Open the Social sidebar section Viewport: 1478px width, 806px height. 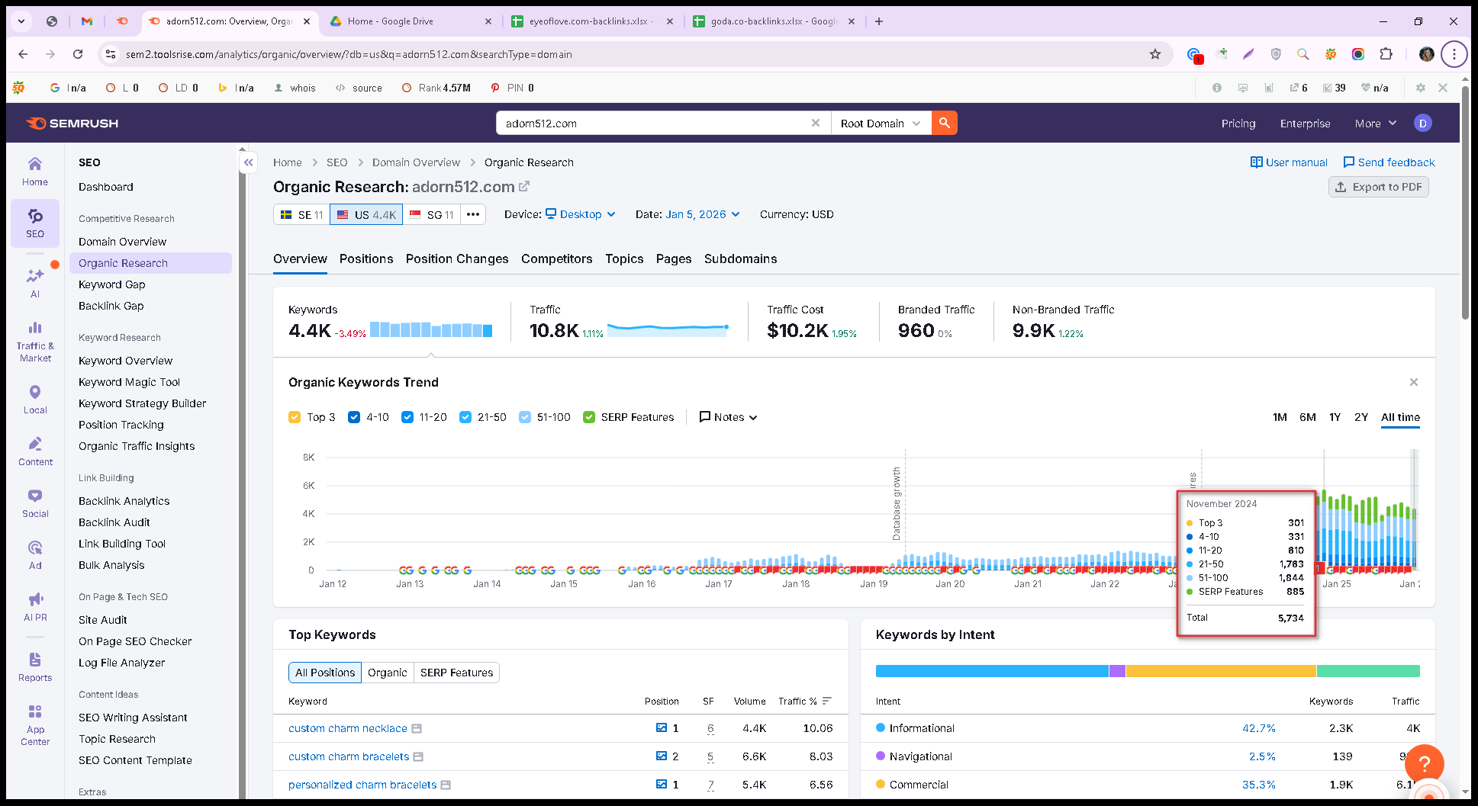(x=35, y=503)
